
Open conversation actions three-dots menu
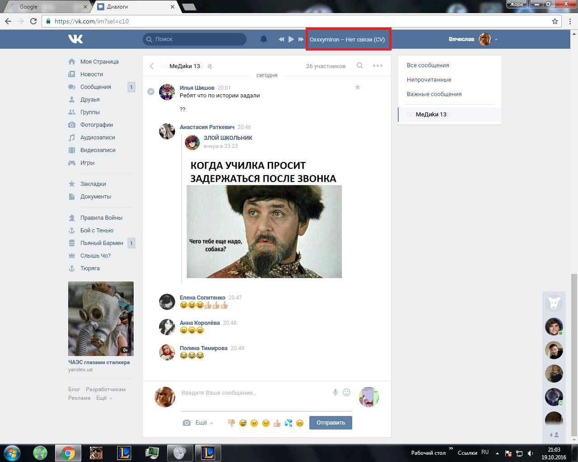point(378,65)
